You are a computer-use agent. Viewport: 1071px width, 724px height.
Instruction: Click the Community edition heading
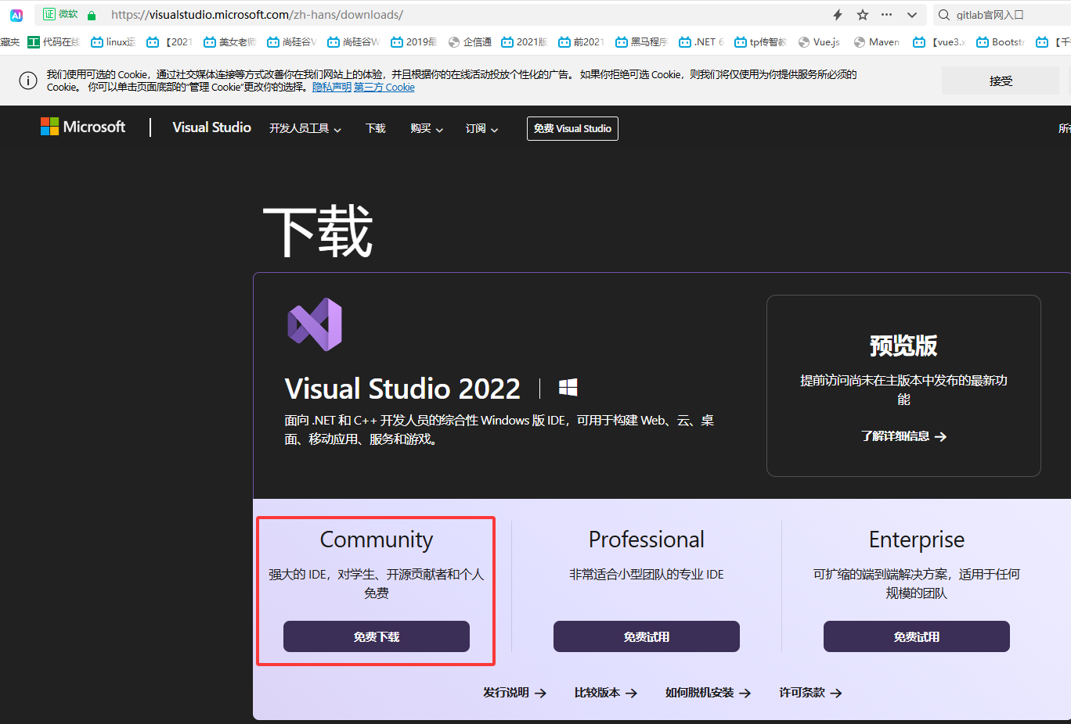(x=377, y=539)
